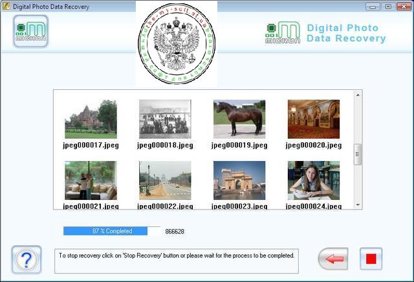Click the 87 % Completed progress bar

point(111,231)
